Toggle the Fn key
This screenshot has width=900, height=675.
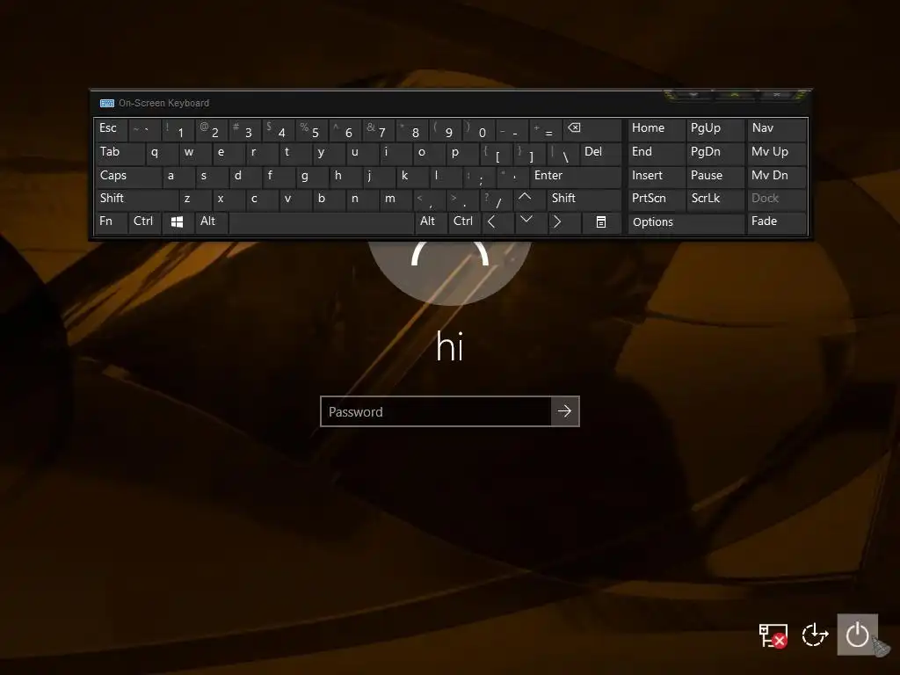(111, 221)
